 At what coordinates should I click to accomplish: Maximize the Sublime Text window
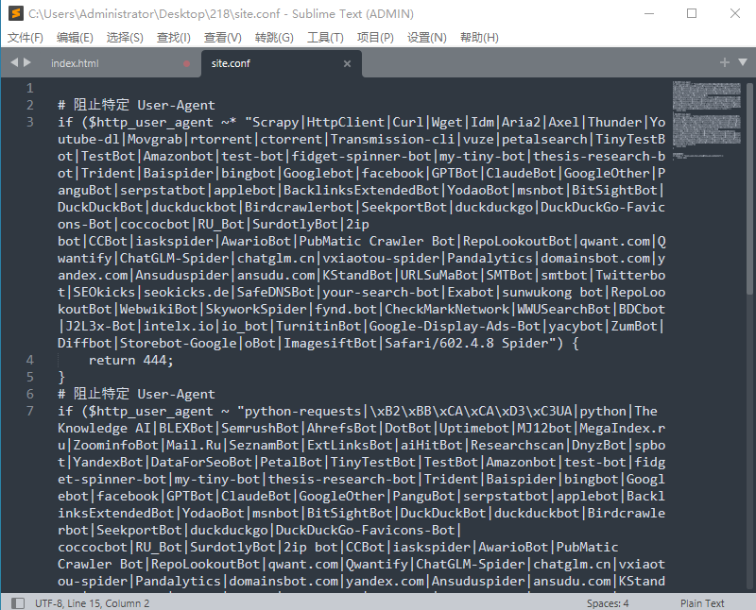pos(692,13)
